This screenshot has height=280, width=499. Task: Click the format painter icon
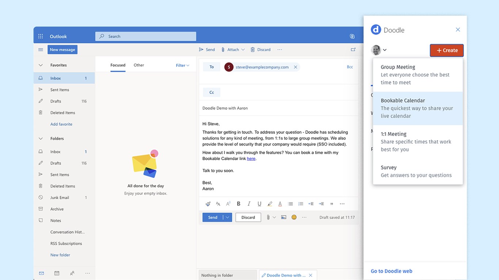tap(208, 204)
